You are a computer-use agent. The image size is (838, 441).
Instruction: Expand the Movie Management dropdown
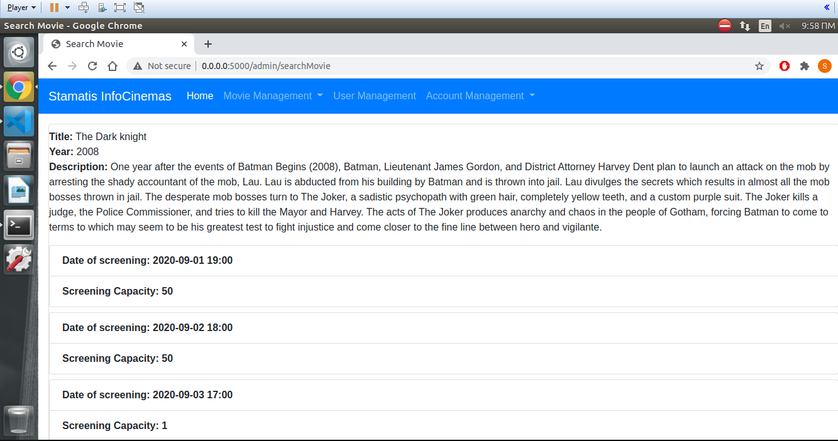click(273, 96)
